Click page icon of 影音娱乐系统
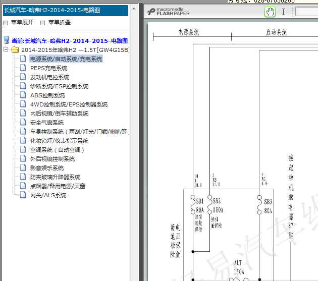The width and height of the screenshot is (318, 281). point(23,167)
